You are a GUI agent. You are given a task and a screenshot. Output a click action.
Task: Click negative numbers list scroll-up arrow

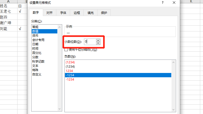coord(174,62)
